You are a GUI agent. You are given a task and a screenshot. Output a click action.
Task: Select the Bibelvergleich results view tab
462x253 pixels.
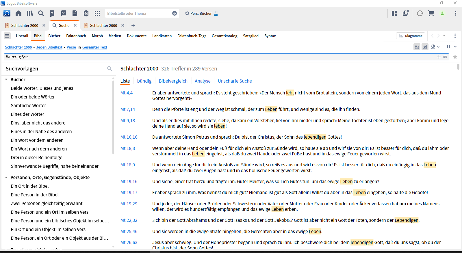173,81
